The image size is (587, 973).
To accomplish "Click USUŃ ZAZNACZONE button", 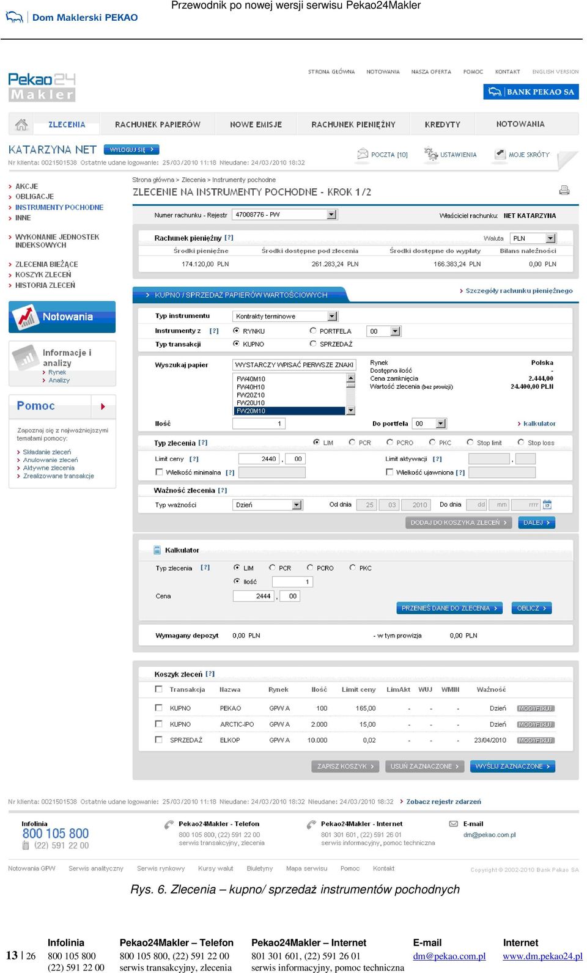I will (x=425, y=766).
